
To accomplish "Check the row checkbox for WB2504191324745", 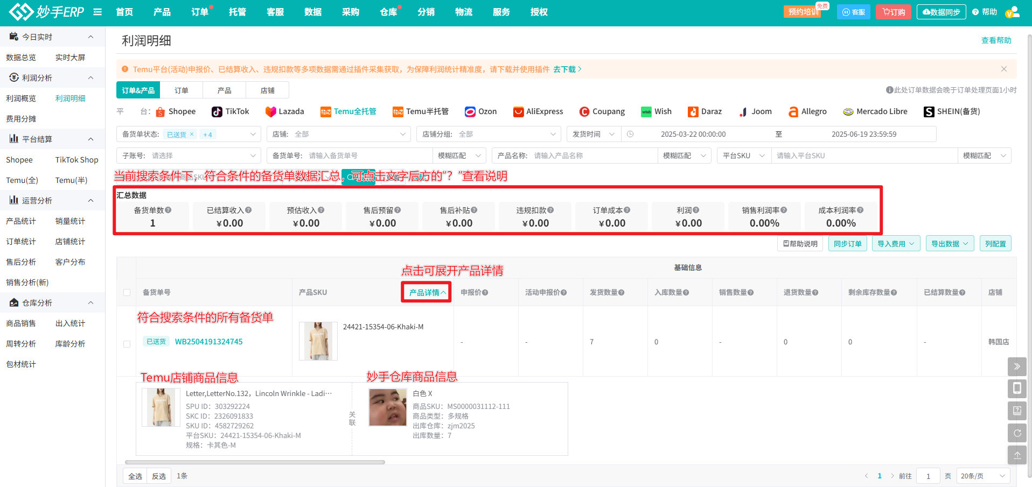I will pos(127,344).
